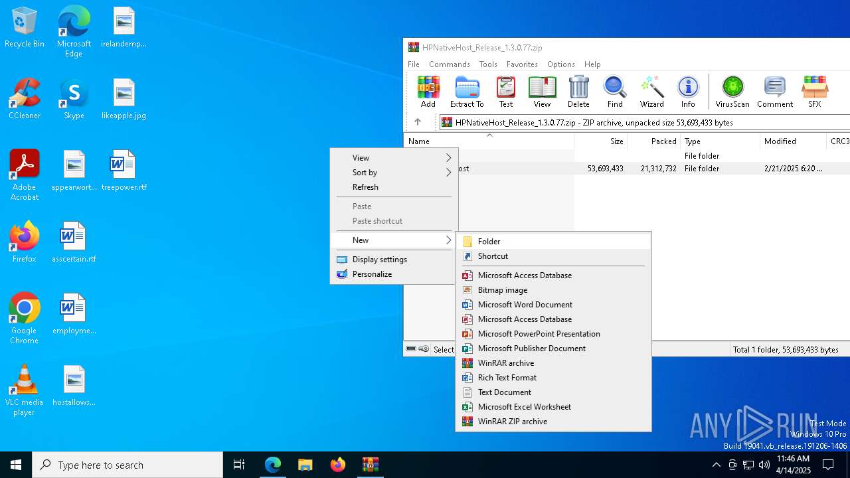
Task: Create new WinRAR ZIP archive
Action: tap(553, 421)
